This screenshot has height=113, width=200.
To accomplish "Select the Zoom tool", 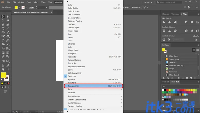I will pos(8,69).
